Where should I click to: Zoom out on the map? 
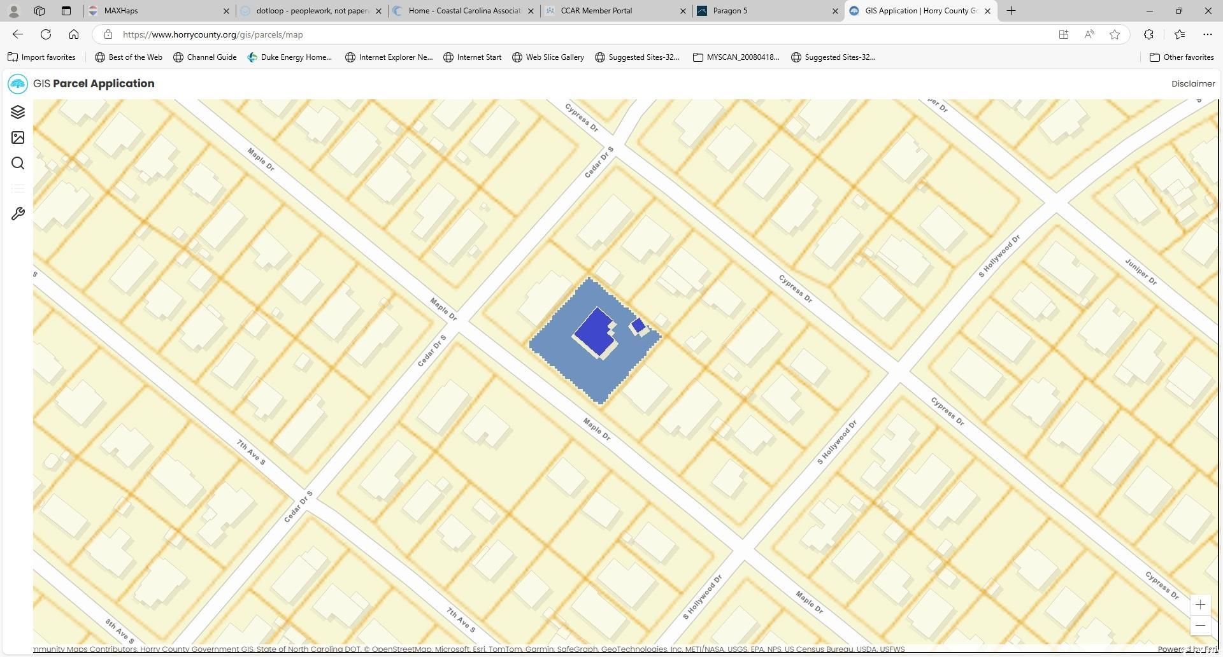[1199, 625]
